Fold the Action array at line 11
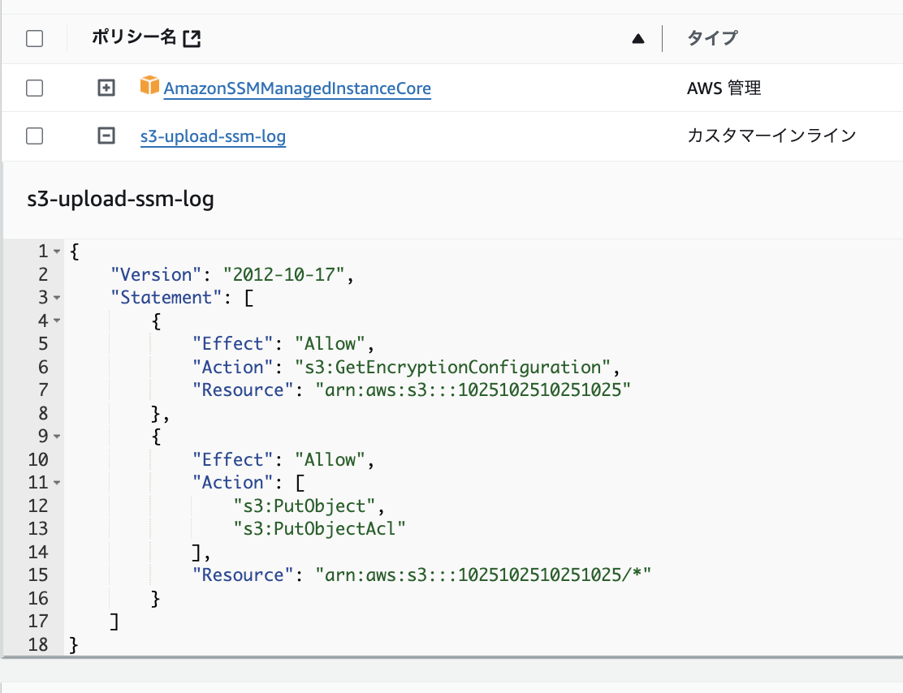The width and height of the screenshot is (903, 693). [x=57, y=483]
